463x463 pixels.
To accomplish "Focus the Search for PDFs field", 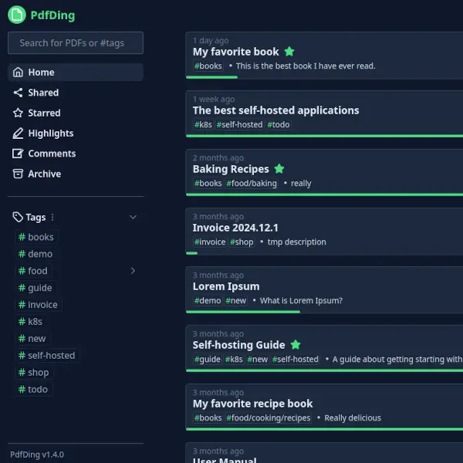I will click(75, 43).
